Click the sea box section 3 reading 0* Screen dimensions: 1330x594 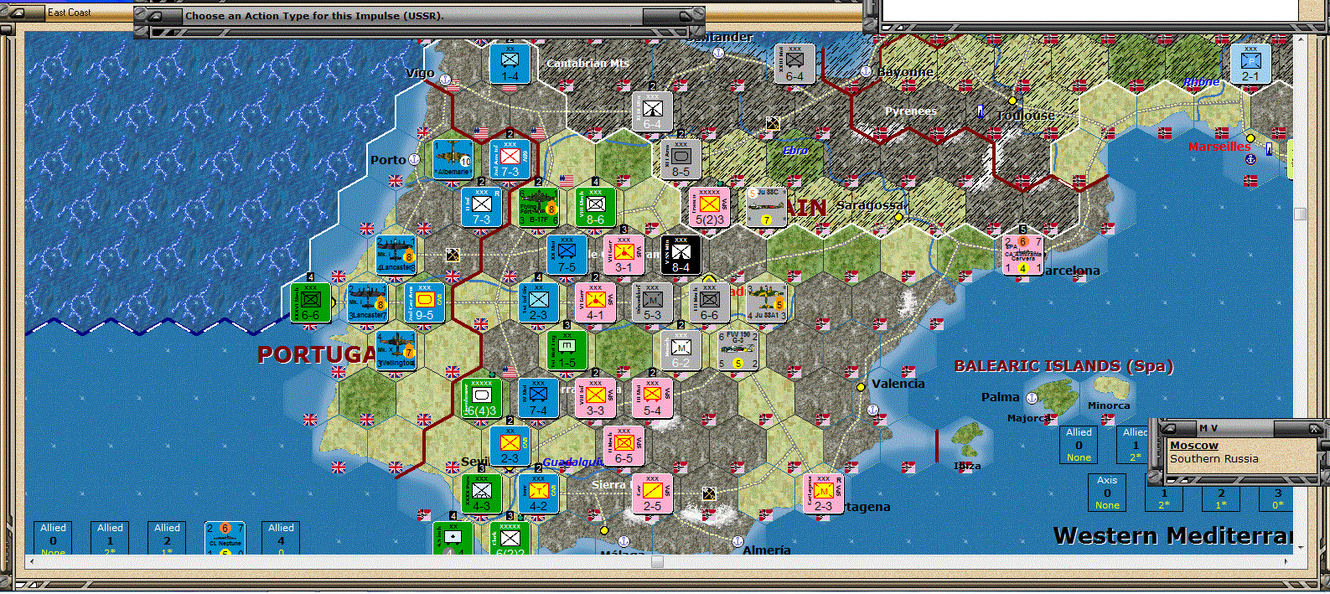(1276, 498)
